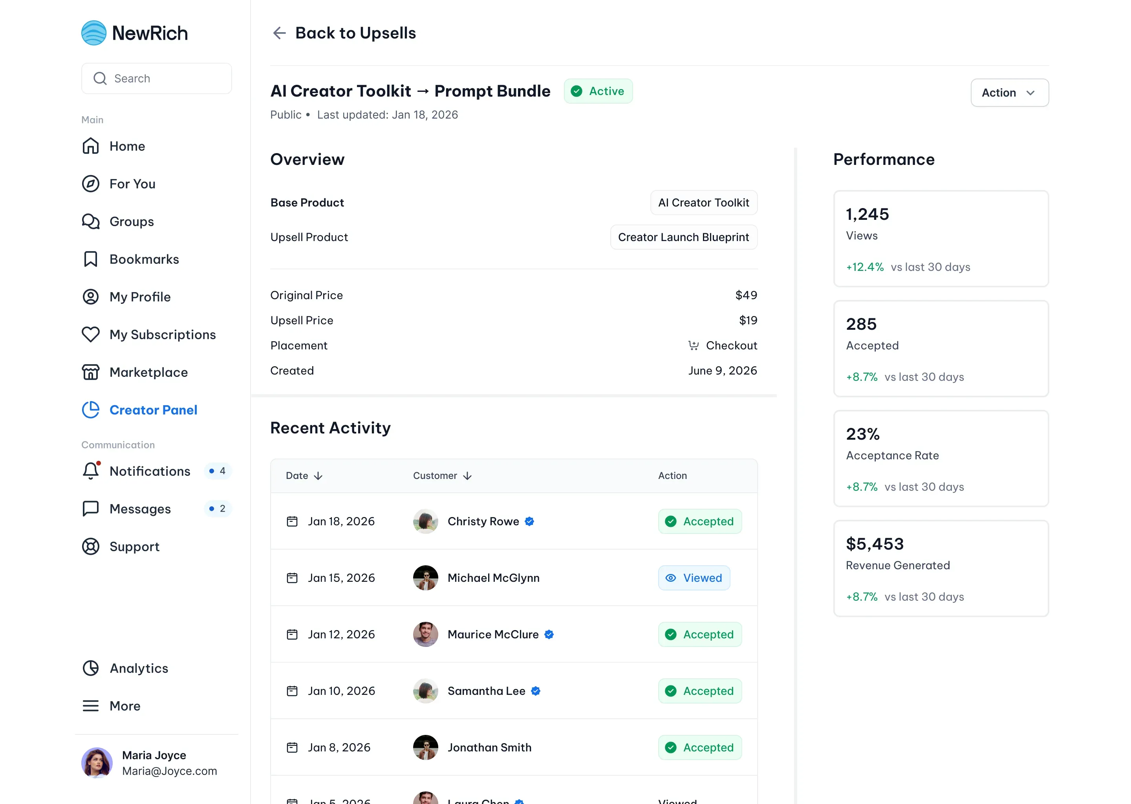
Task: Click the Notifications count badge showing 4
Action: pos(218,471)
